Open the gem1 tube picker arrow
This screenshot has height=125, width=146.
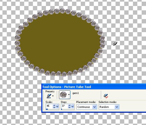(69, 94)
